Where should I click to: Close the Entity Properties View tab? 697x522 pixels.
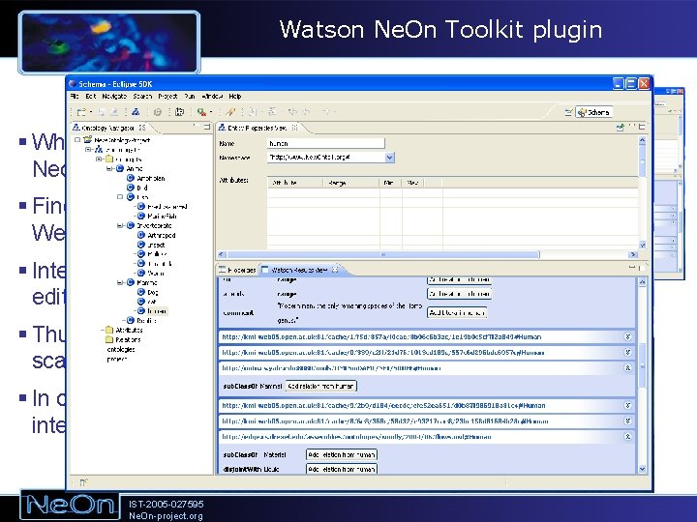[x=294, y=128]
